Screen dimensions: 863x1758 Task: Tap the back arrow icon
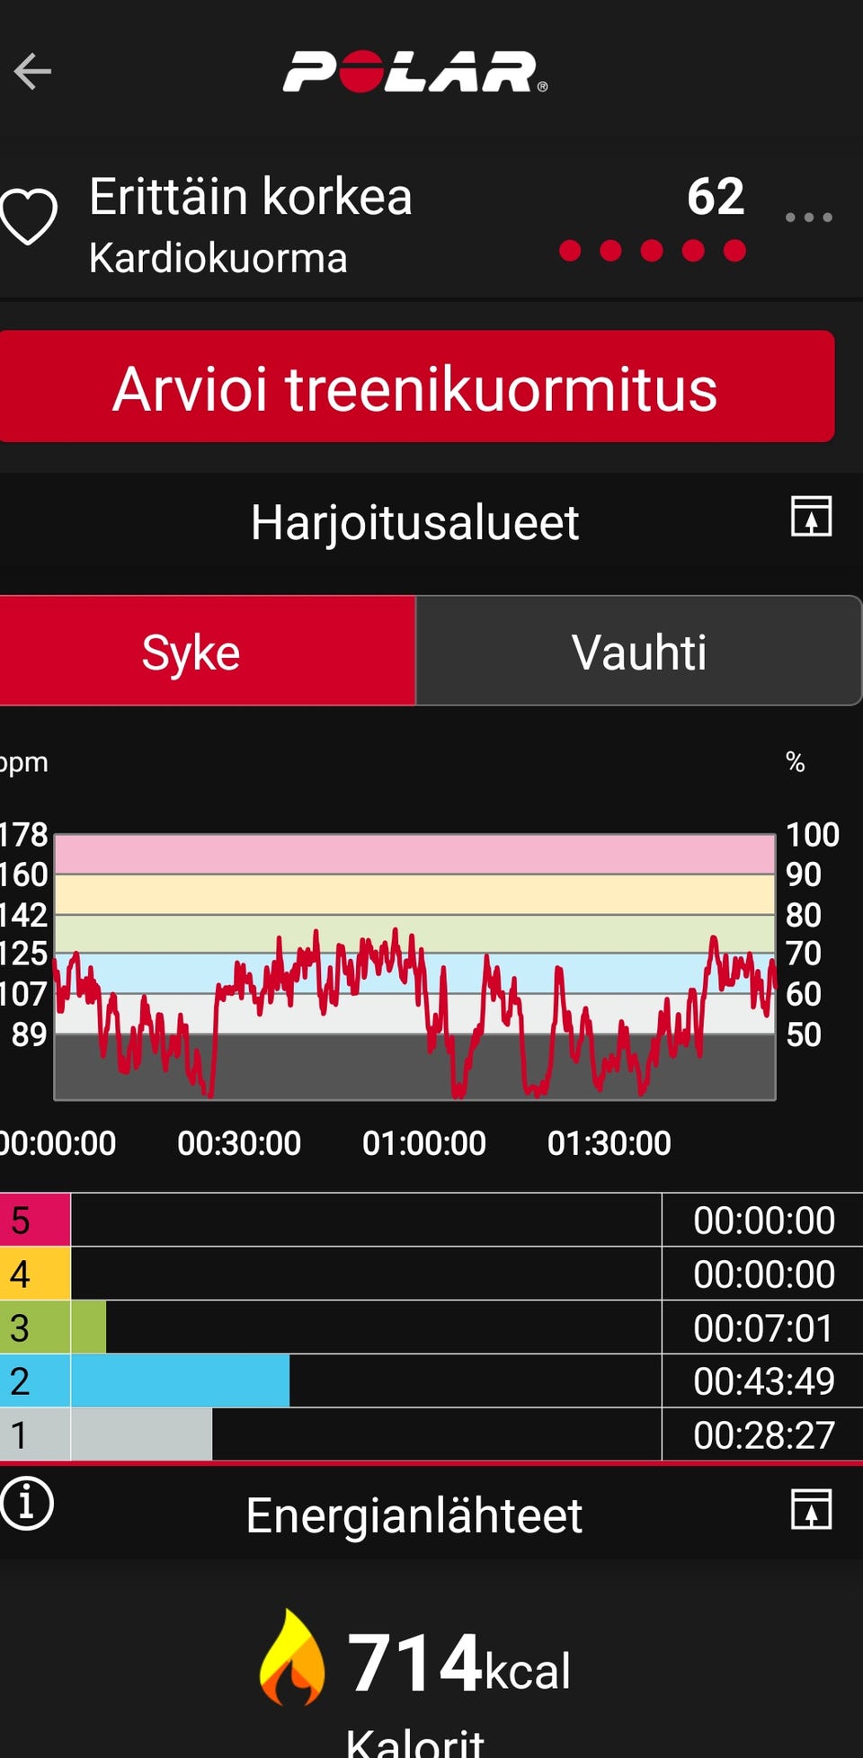(x=33, y=72)
